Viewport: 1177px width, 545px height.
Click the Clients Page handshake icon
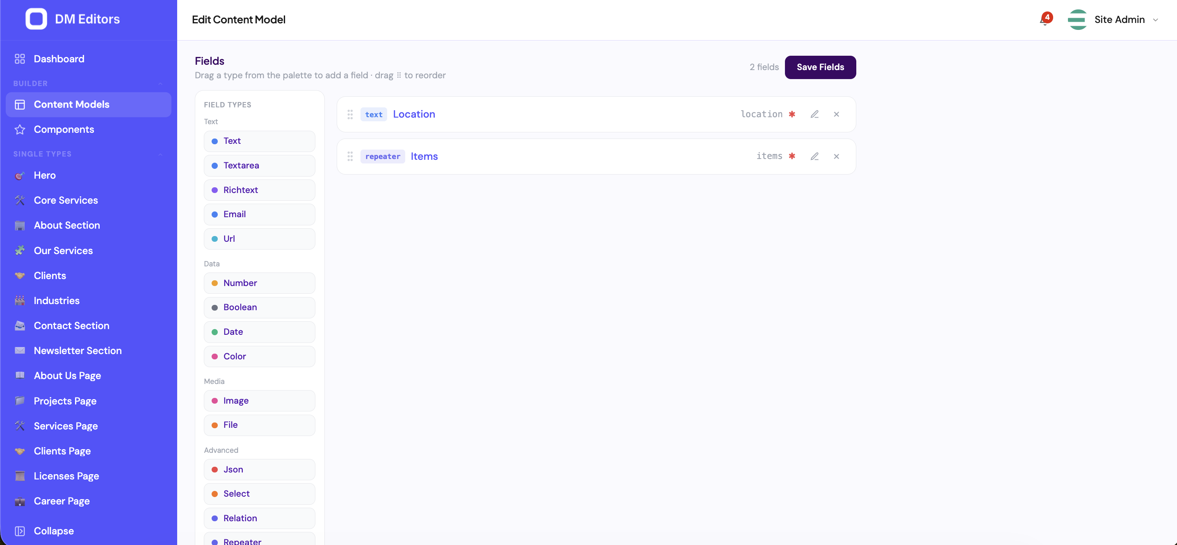[x=20, y=451]
